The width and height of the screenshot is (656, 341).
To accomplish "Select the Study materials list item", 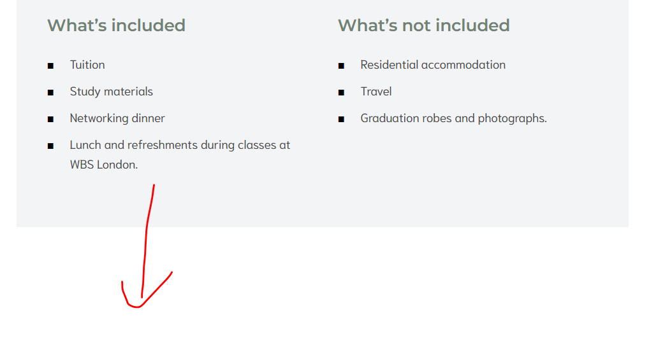I will point(112,92).
